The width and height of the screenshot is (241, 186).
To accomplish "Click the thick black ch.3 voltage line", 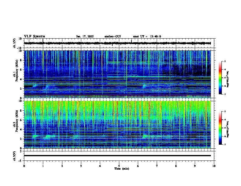I will tap(117, 156).
